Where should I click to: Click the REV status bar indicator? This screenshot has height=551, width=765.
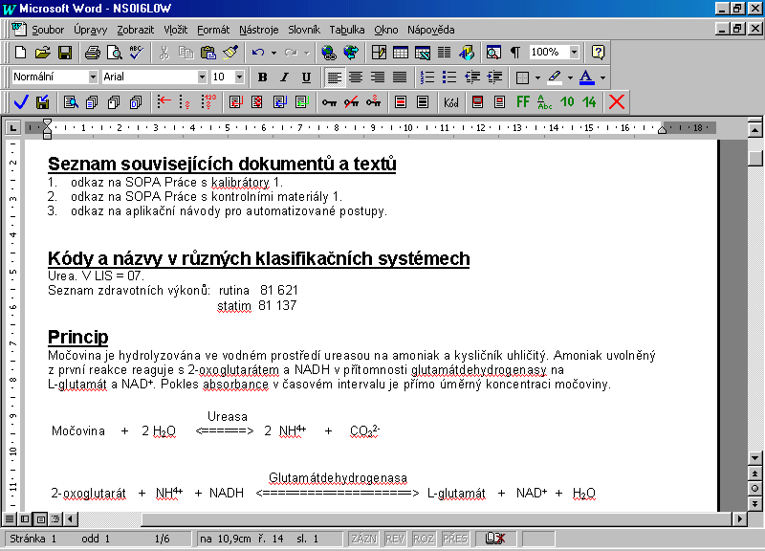[394, 540]
